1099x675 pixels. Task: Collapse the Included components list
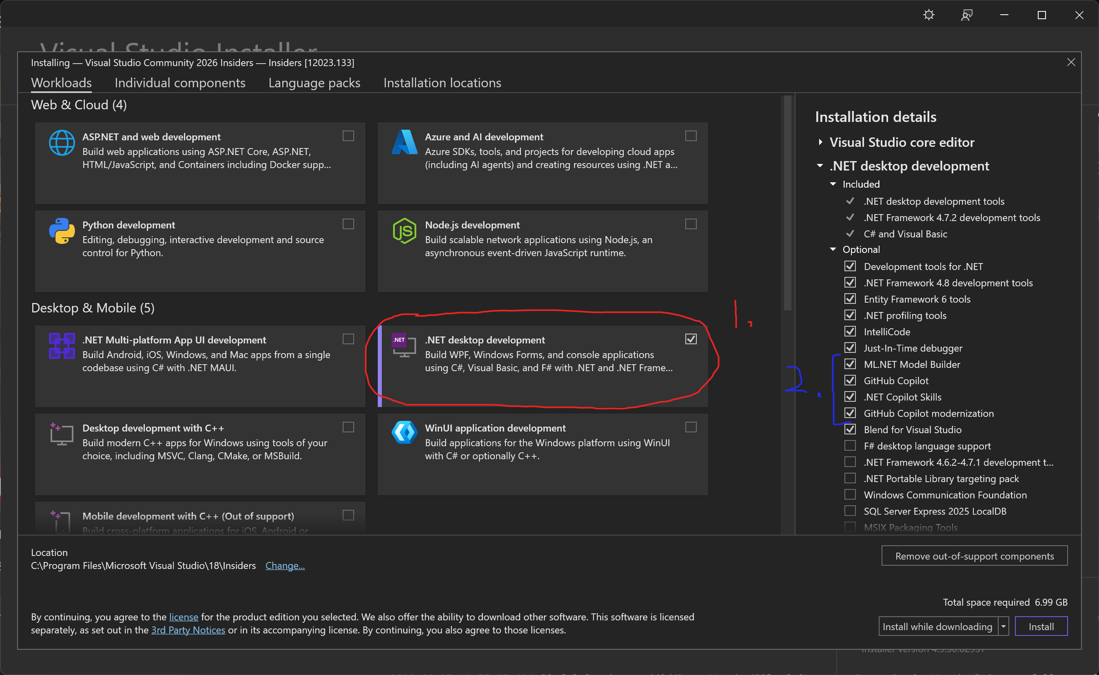(833, 184)
